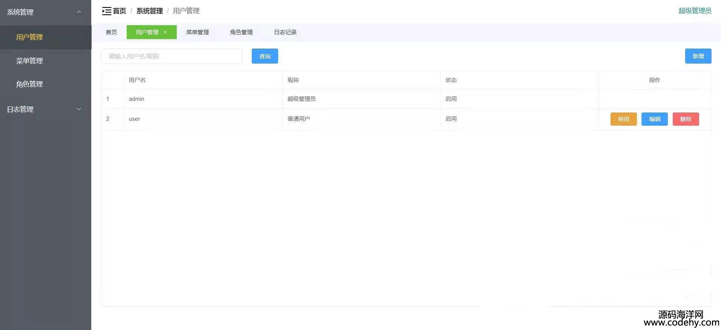Switch to the 角色管理 tab
The image size is (721, 330).
coord(241,32)
